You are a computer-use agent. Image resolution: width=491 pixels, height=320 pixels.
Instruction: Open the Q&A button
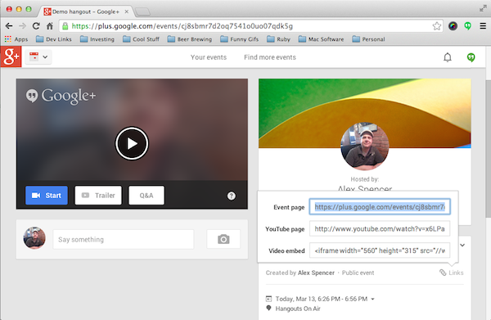coord(146,196)
